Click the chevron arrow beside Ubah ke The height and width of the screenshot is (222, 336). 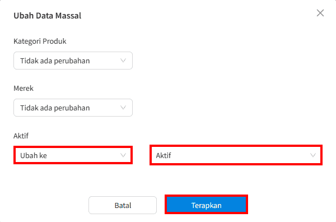(x=123, y=155)
